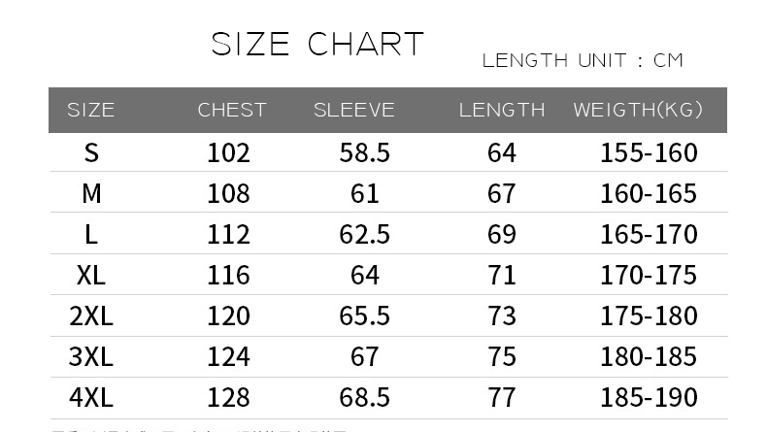Select the 2XL size row label

tap(91, 316)
